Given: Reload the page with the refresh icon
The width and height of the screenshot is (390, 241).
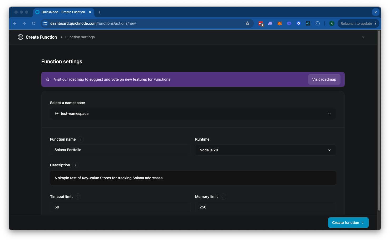Looking at the screenshot, I should (34, 23).
